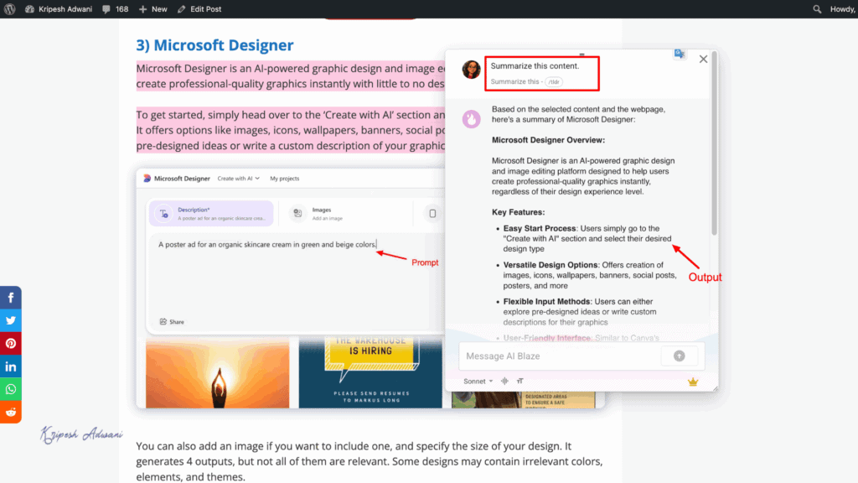Click the WordPress logo in admin bar
This screenshot has width=858, height=483.
point(8,8)
